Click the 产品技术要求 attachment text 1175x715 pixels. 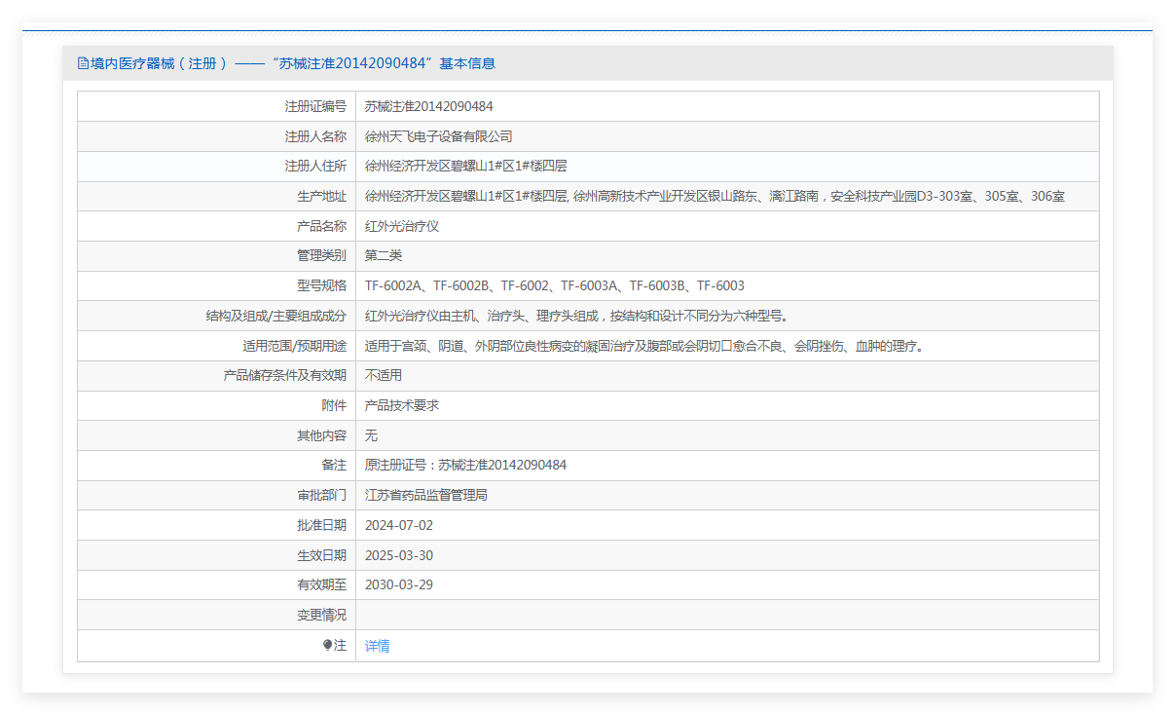pyautogui.click(x=402, y=405)
